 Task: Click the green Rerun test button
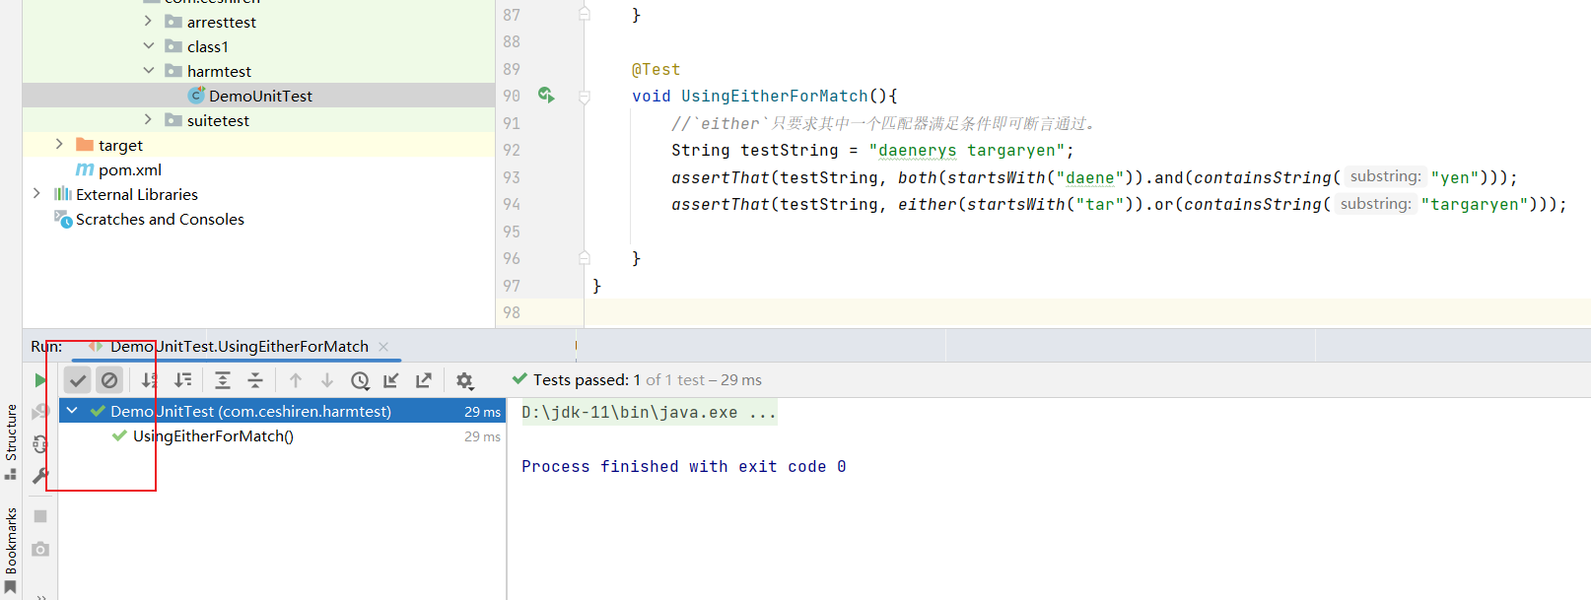pos(39,380)
